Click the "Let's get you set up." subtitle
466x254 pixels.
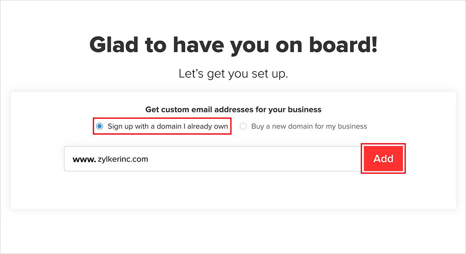233,74
